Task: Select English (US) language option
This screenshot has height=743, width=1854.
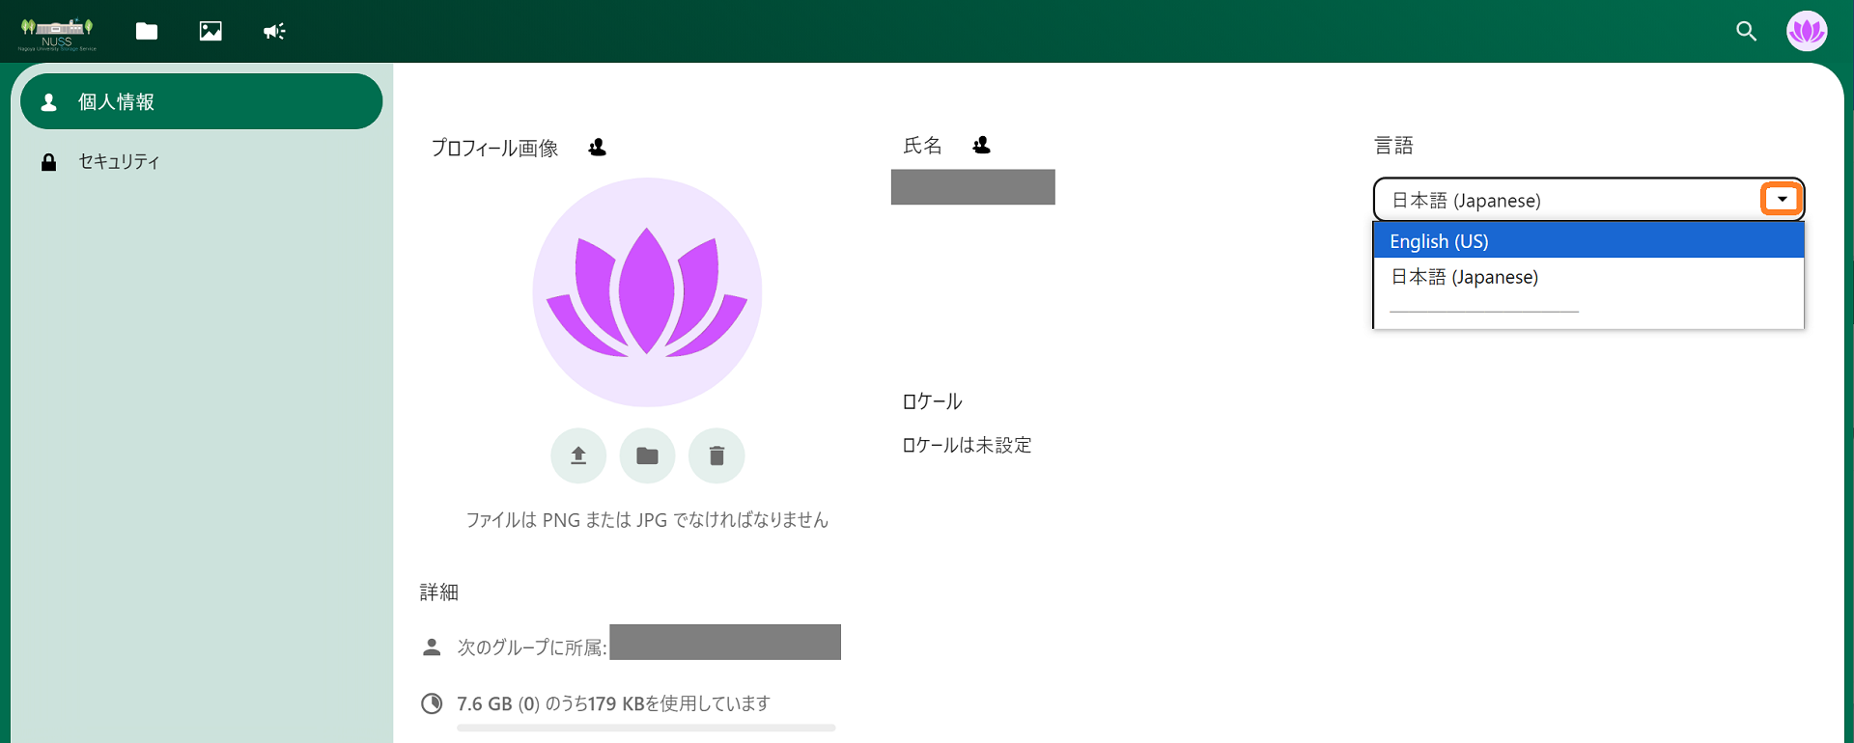Action: click(x=1588, y=240)
